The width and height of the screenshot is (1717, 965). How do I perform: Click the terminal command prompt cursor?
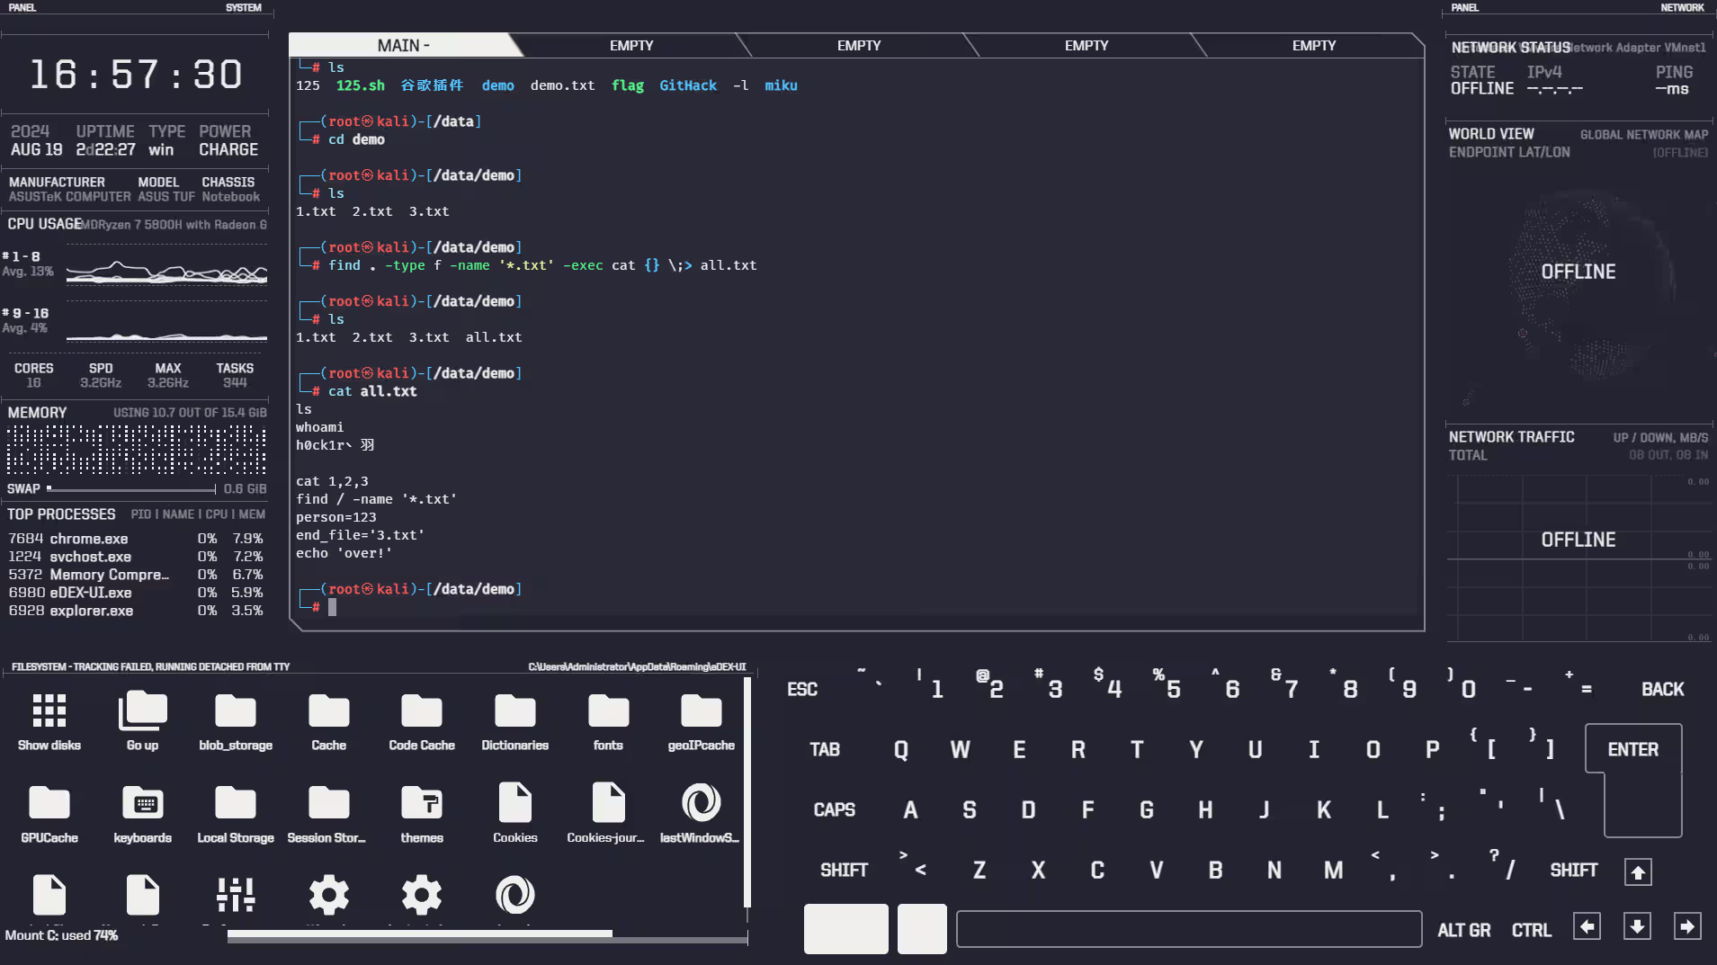click(x=332, y=608)
